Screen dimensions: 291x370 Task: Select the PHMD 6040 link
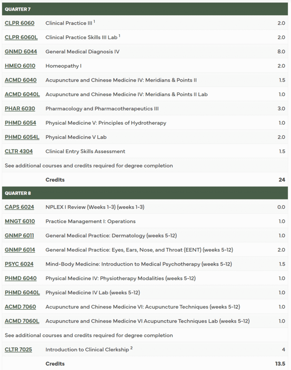pyautogui.click(x=21, y=278)
